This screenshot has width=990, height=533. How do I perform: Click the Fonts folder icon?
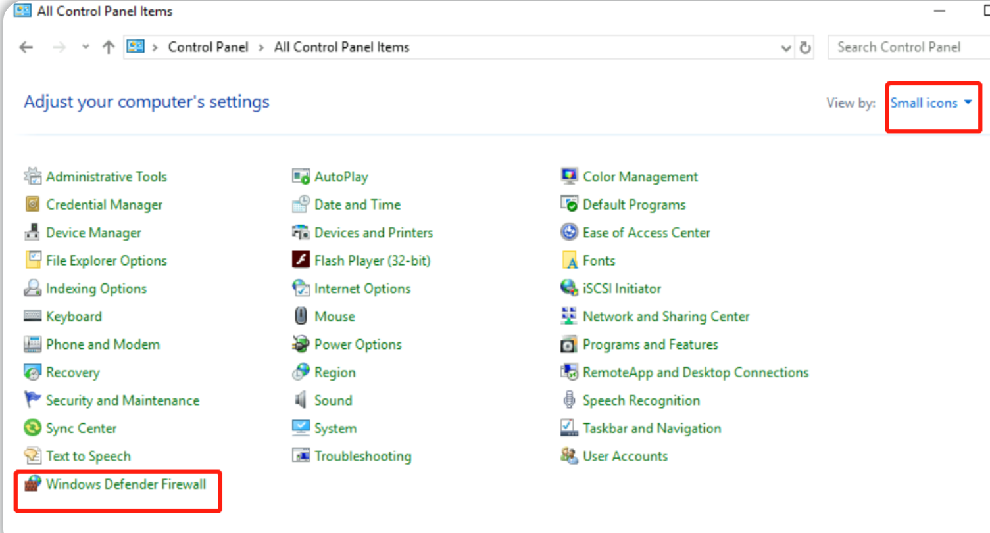pos(569,260)
